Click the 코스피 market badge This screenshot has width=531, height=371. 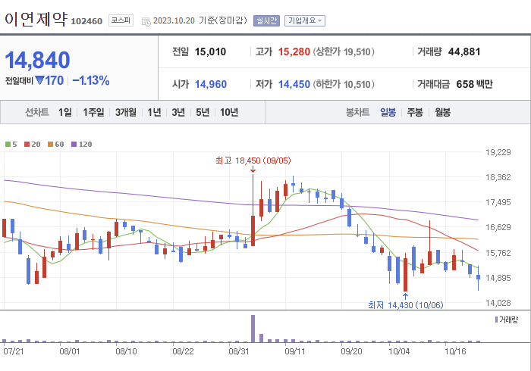point(121,20)
